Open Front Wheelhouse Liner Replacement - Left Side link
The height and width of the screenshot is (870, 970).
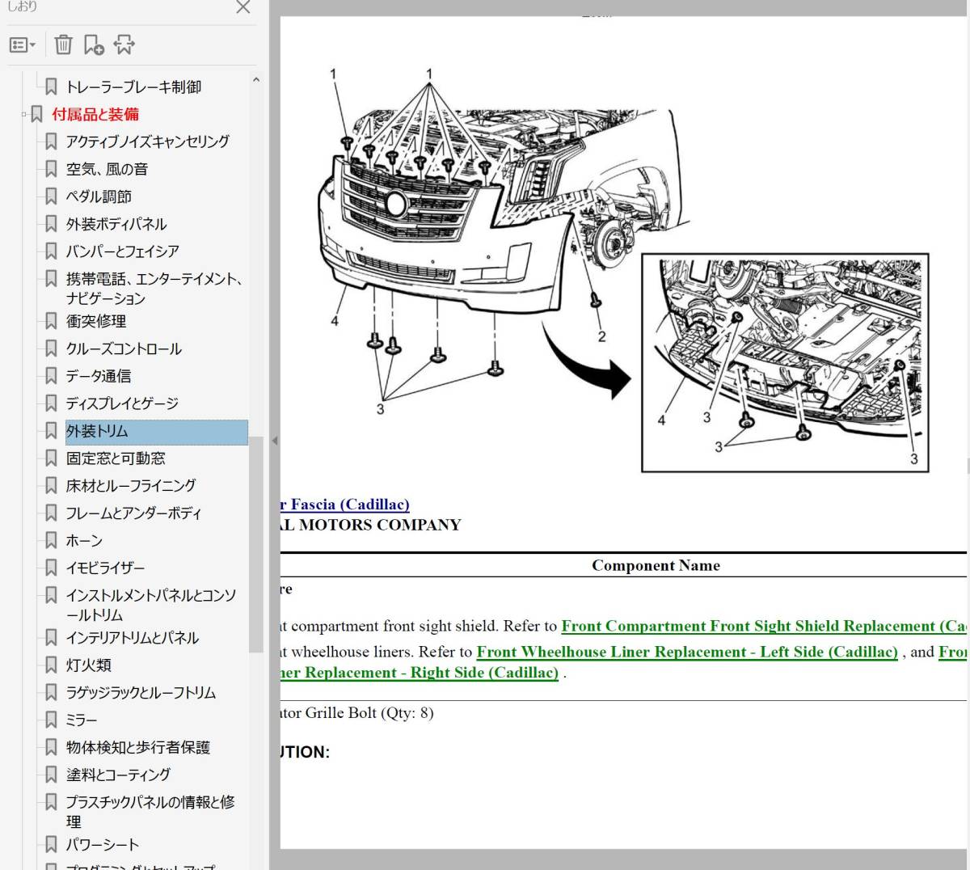tap(686, 652)
